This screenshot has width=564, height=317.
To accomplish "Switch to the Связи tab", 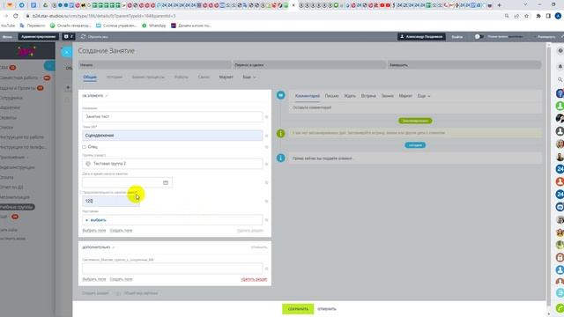I will coord(204,77).
